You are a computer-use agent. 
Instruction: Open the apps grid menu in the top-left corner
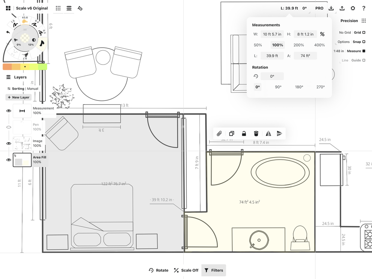coord(8,8)
